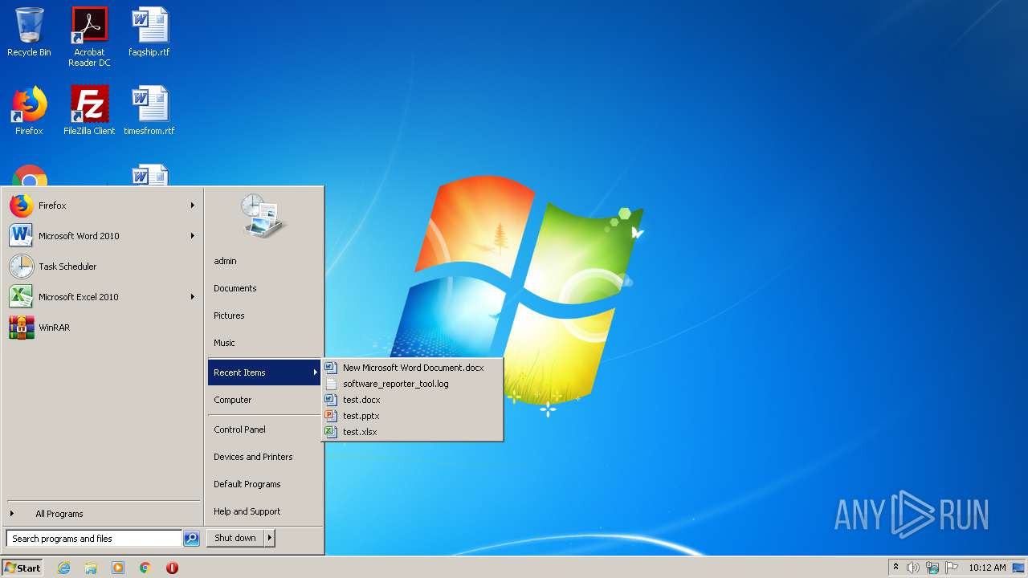Open the Music library
This screenshot has height=578, width=1028.
pyautogui.click(x=264, y=343)
